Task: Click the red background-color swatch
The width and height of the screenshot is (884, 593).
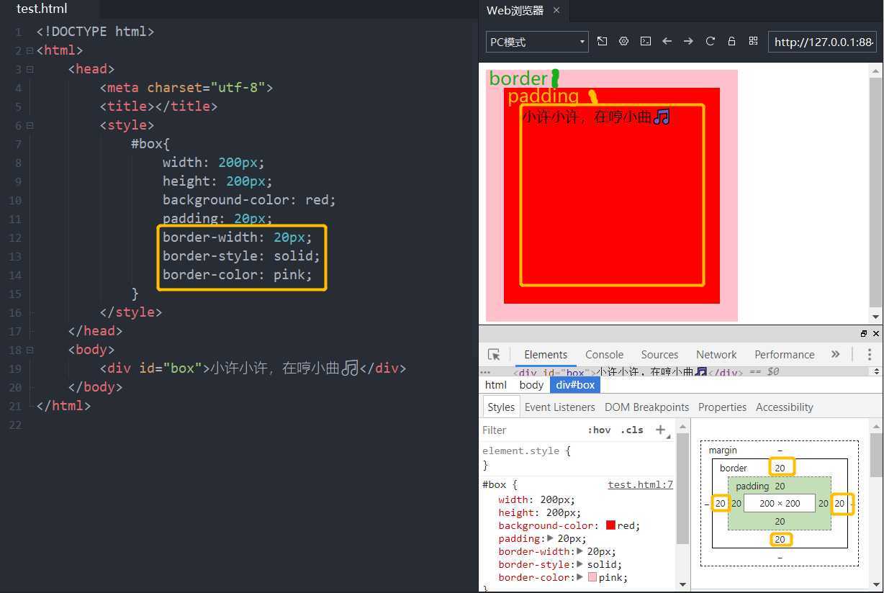Action: tap(610, 525)
